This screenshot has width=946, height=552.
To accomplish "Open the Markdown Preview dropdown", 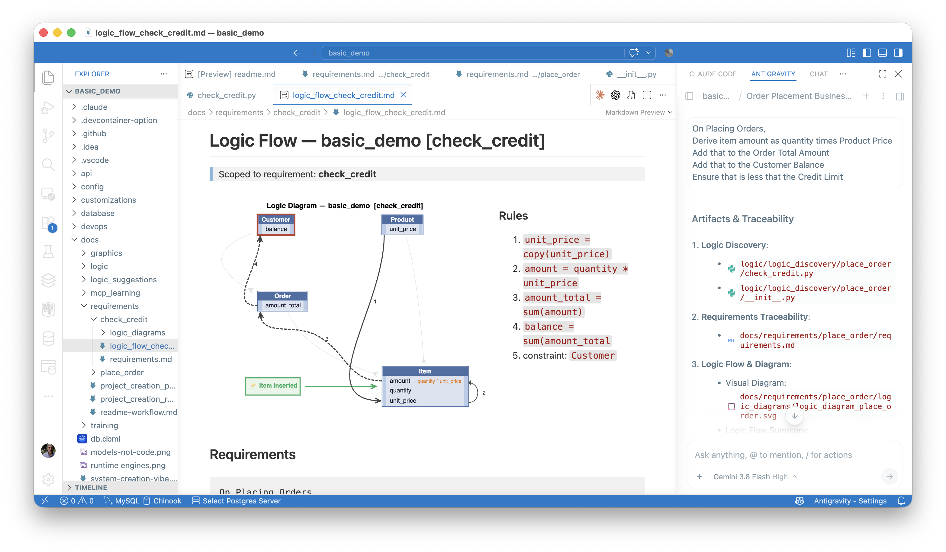I will [639, 112].
